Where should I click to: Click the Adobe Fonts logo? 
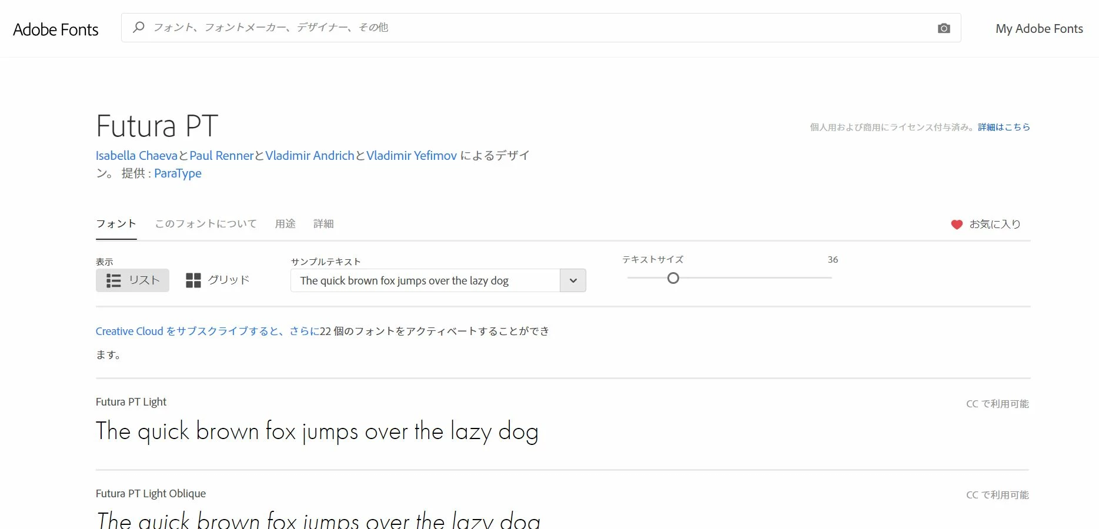click(56, 29)
